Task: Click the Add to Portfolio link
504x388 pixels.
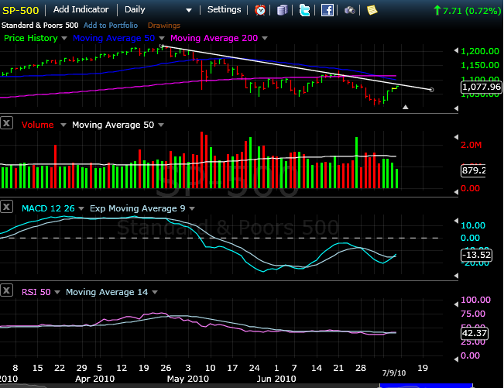Action: pos(111,25)
